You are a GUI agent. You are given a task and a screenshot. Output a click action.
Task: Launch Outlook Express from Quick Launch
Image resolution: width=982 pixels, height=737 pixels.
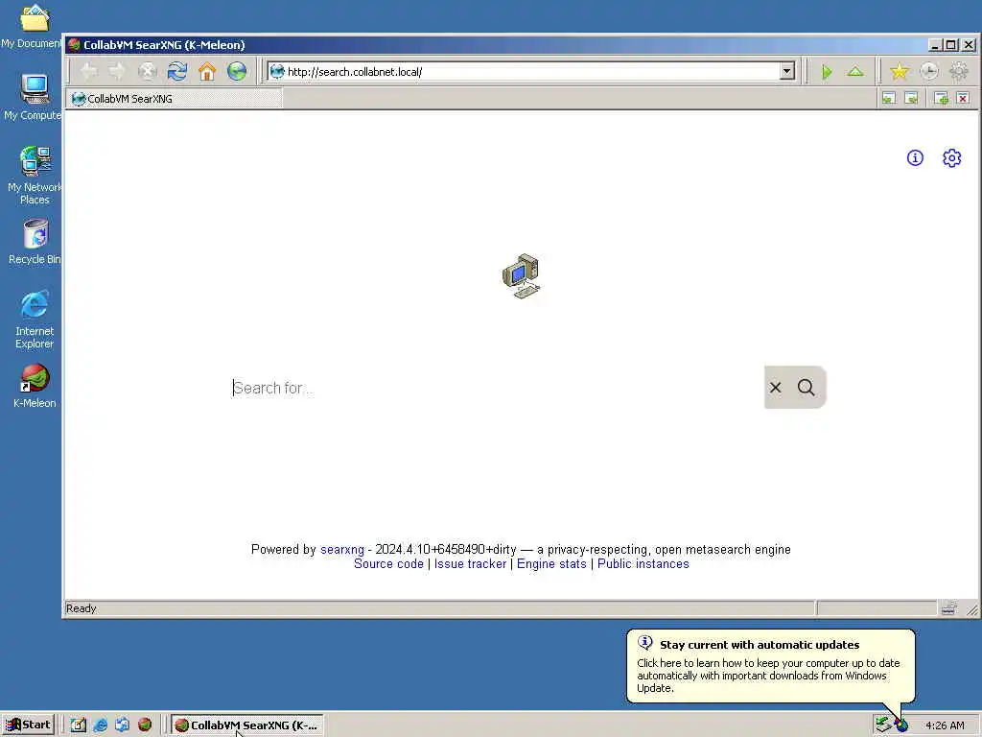pyautogui.click(x=122, y=725)
